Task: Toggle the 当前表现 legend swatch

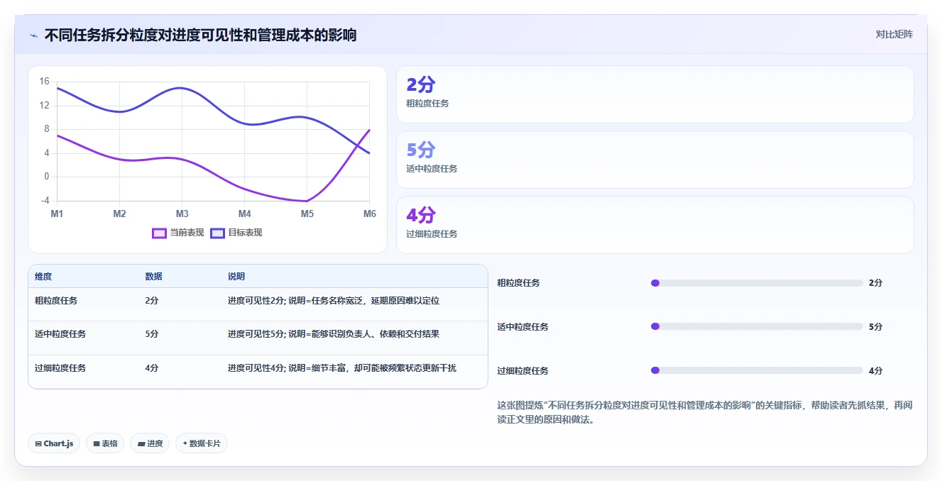Action: coord(160,233)
